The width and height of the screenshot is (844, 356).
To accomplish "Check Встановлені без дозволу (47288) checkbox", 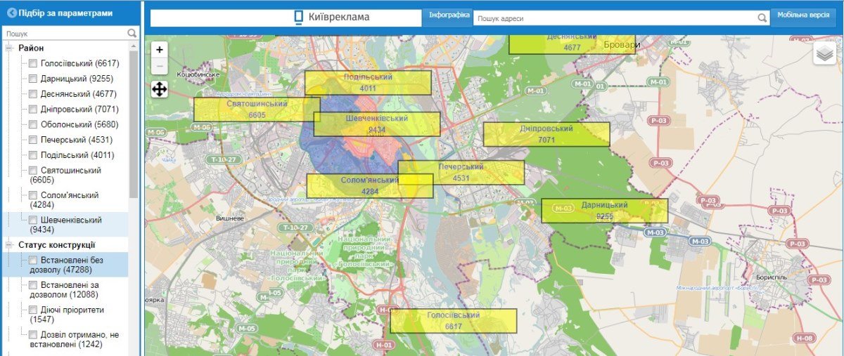I will click(x=33, y=261).
